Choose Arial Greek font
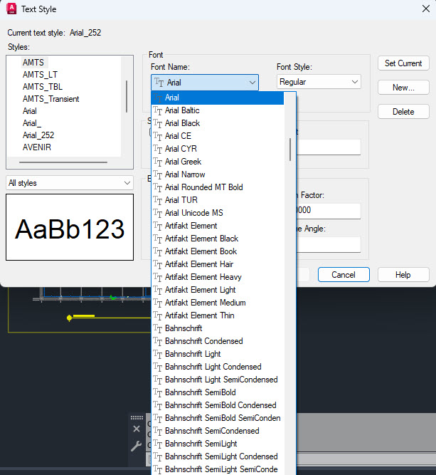The width and height of the screenshot is (436, 475). tap(218, 162)
